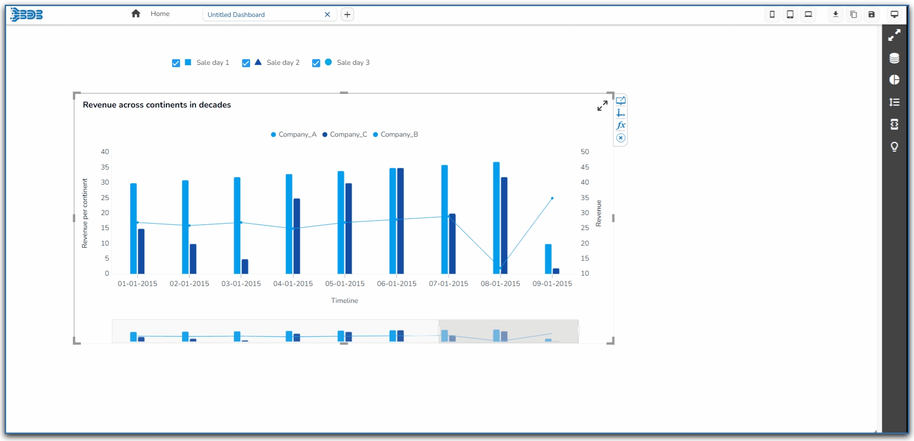Open the chart axis dataset icon
The image size is (914, 441).
click(621, 113)
